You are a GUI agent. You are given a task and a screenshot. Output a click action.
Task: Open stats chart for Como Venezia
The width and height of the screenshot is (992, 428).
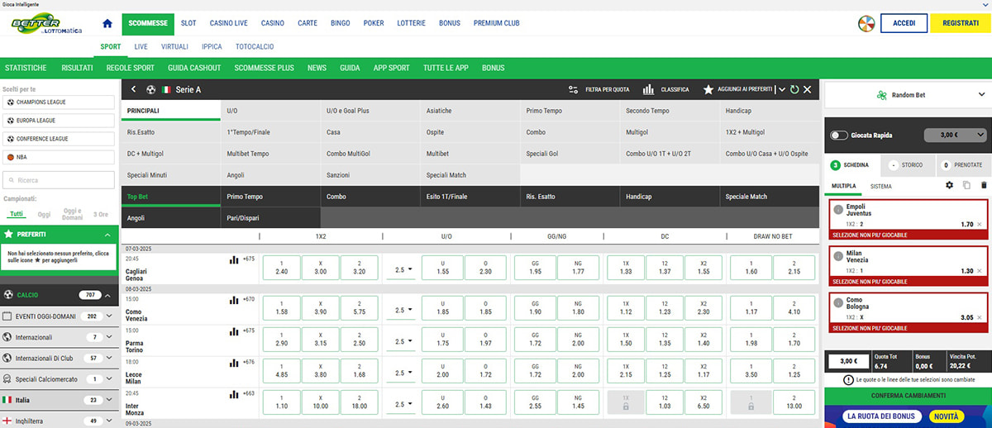234,300
